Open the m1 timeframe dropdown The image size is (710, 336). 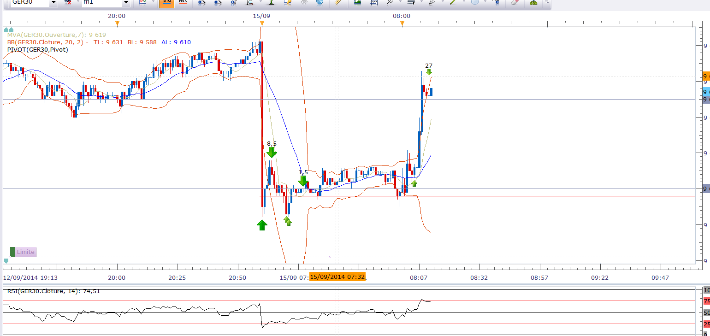tap(126, 3)
